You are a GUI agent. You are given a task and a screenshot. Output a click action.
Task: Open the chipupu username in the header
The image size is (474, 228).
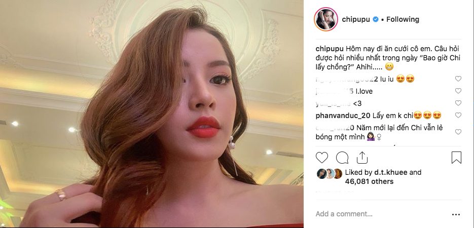[356, 20]
